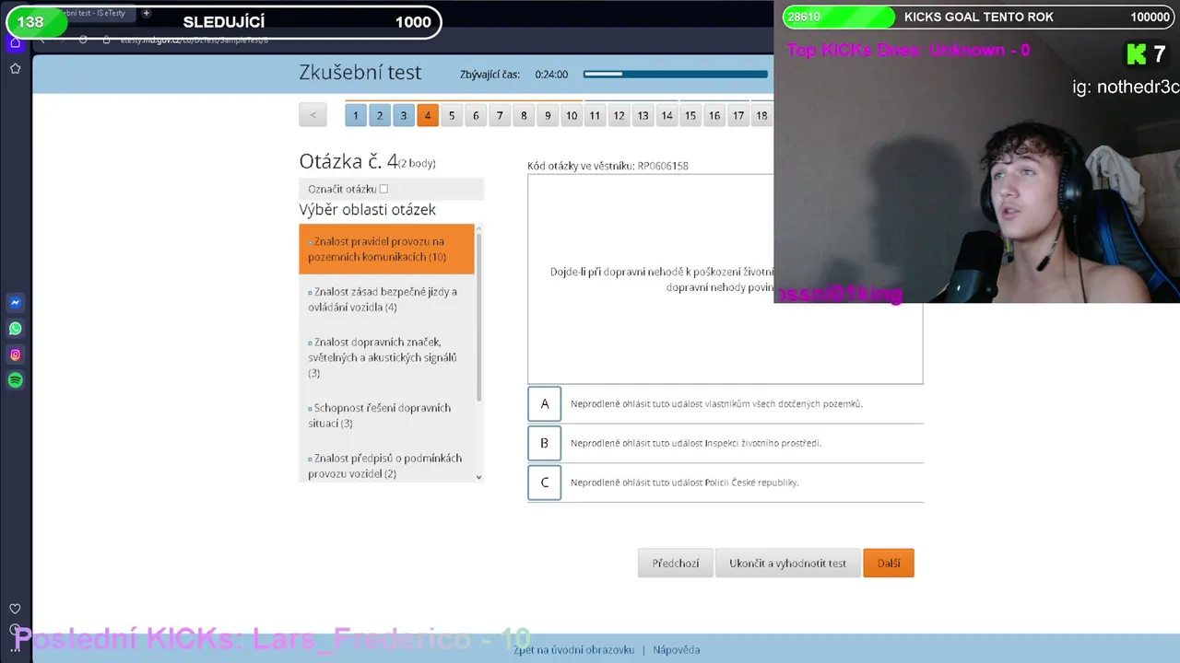Open a new browser tab with the plus
This screenshot has width=1180, height=663.
[x=146, y=13]
